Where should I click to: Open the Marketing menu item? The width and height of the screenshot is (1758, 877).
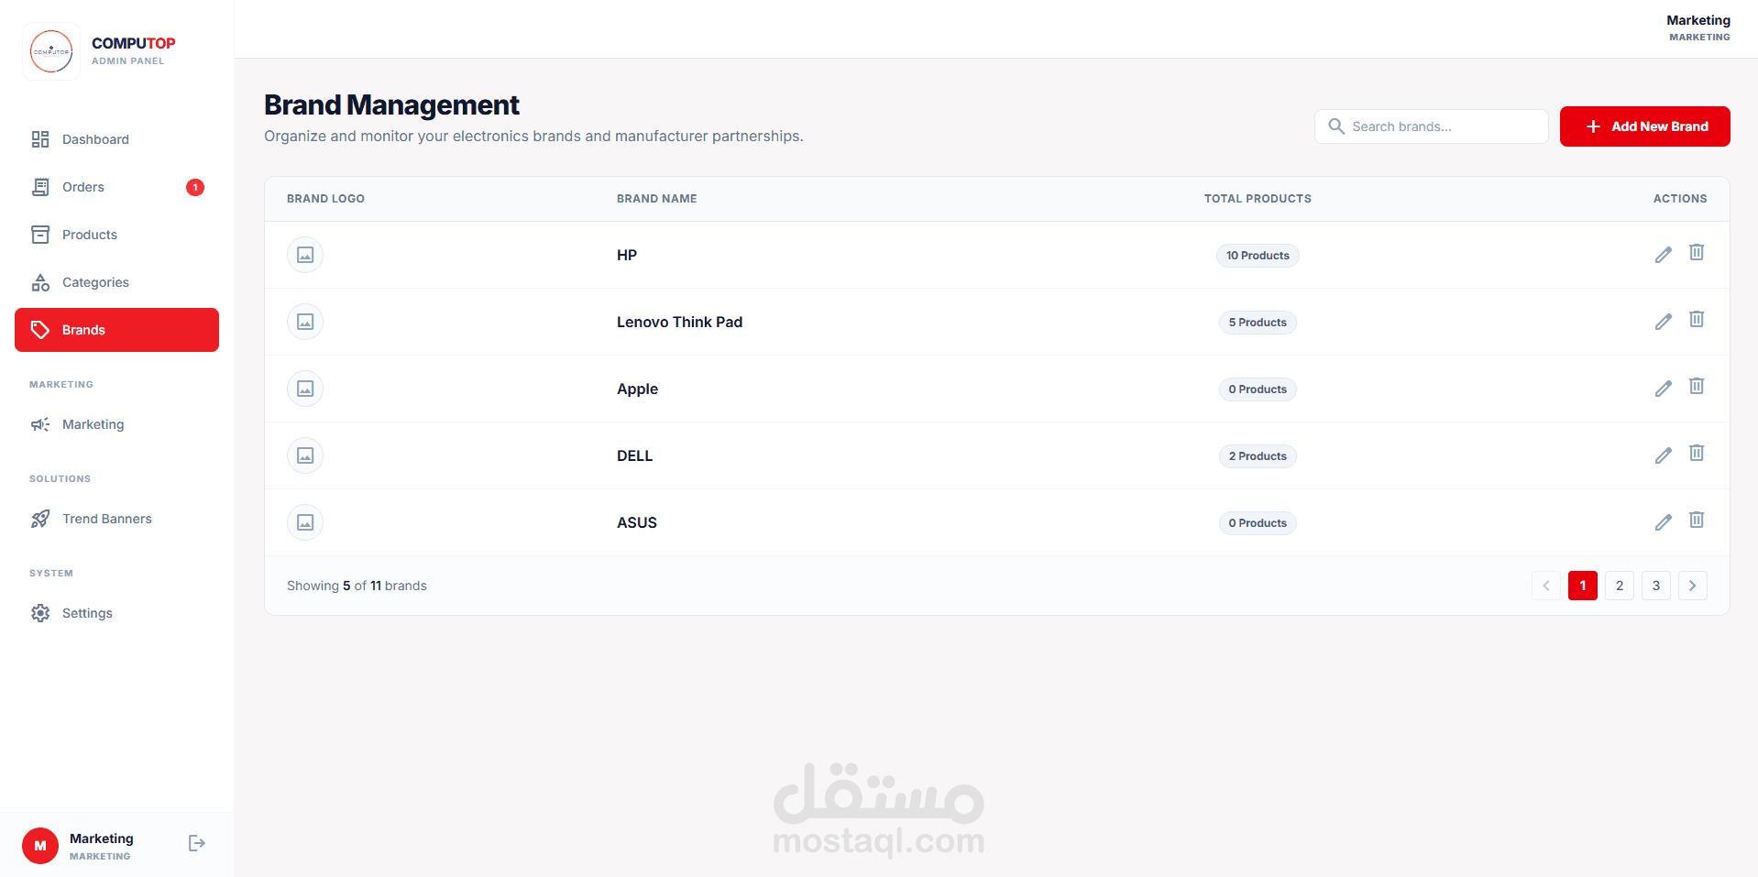[116, 424]
